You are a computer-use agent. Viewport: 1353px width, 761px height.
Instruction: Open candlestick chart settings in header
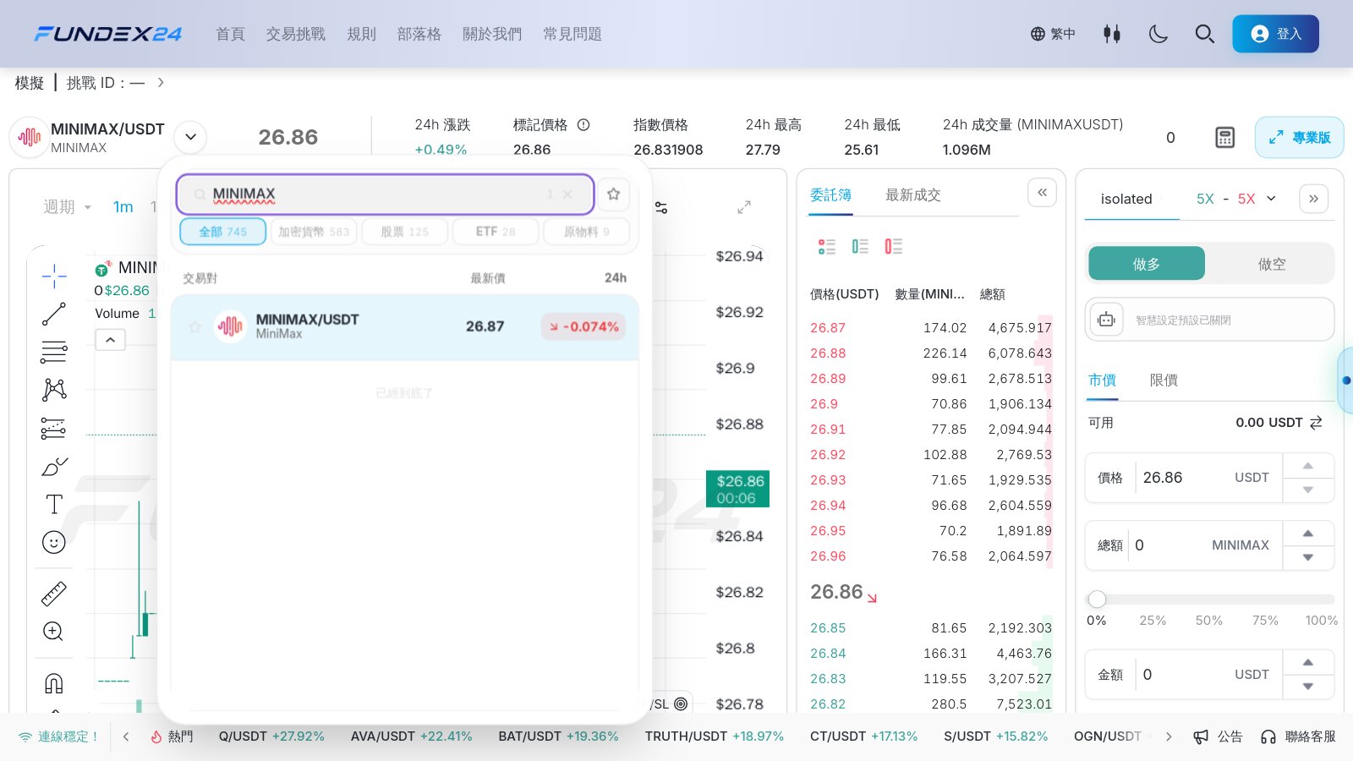[x=1112, y=34]
